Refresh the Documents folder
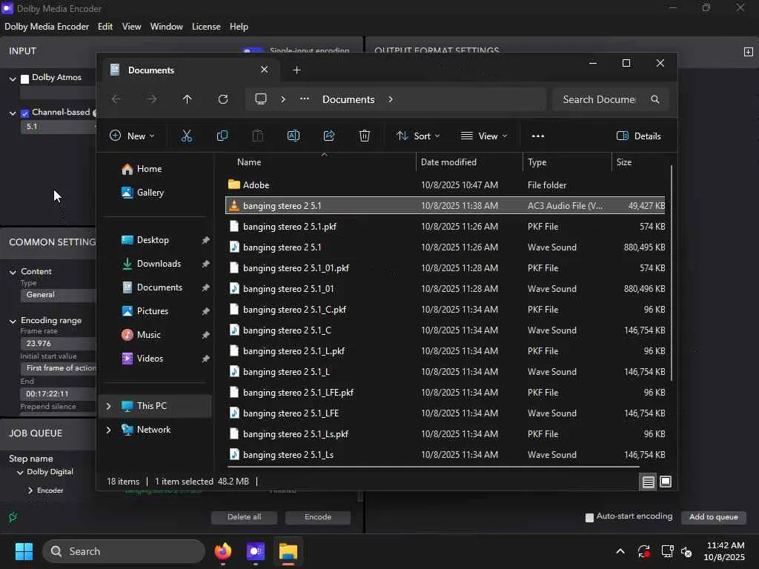The height and width of the screenshot is (569, 759). point(222,99)
